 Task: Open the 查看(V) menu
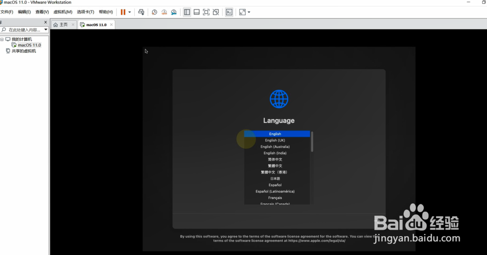[x=42, y=12]
